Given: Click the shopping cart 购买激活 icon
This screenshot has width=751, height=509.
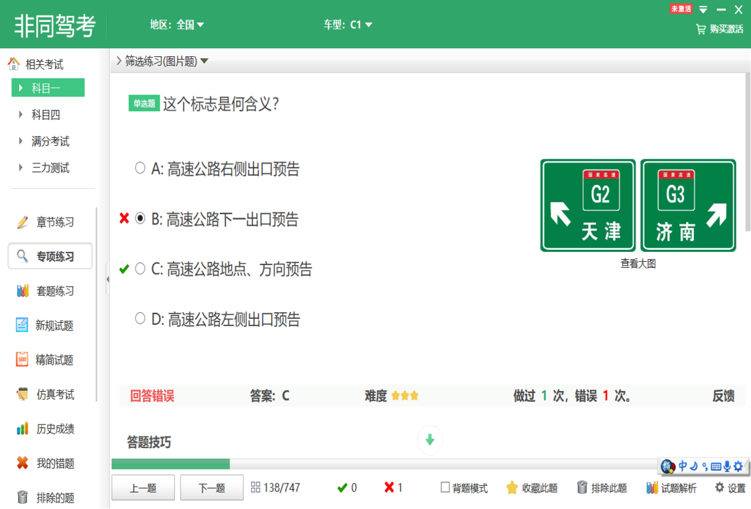Looking at the screenshot, I should tap(701, 29).
